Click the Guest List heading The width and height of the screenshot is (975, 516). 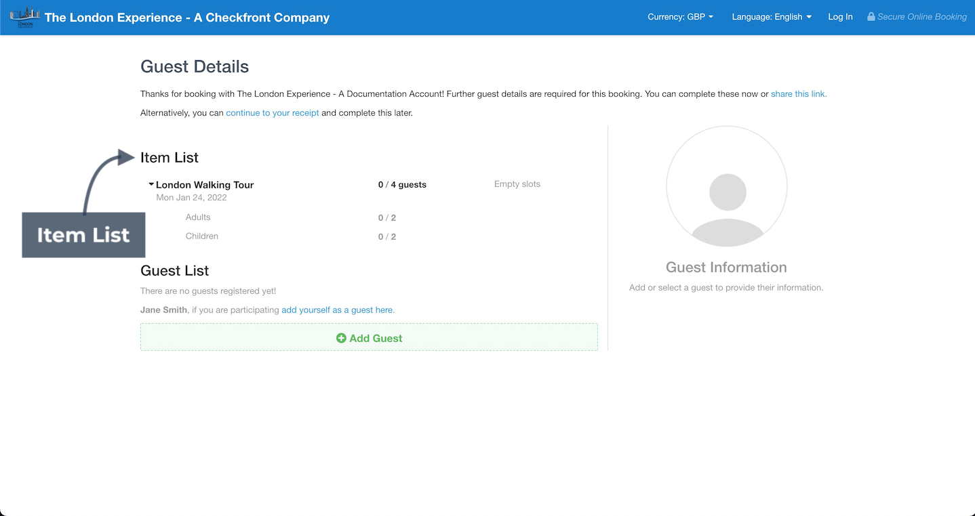pos(174,271)
